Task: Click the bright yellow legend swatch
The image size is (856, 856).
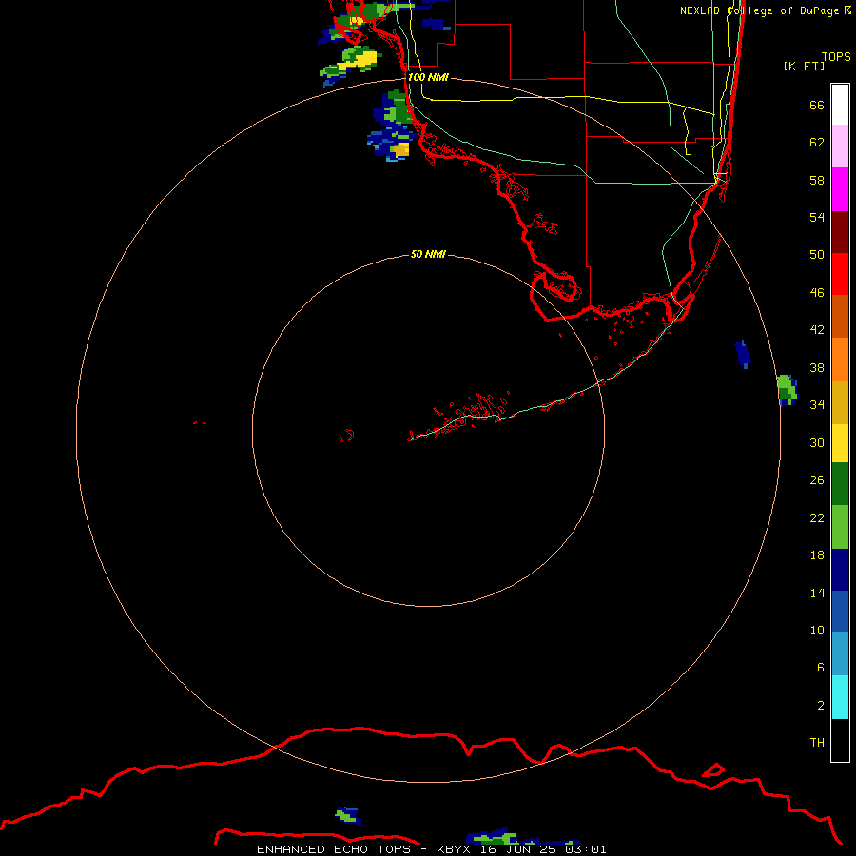Action: pos(840,443)
